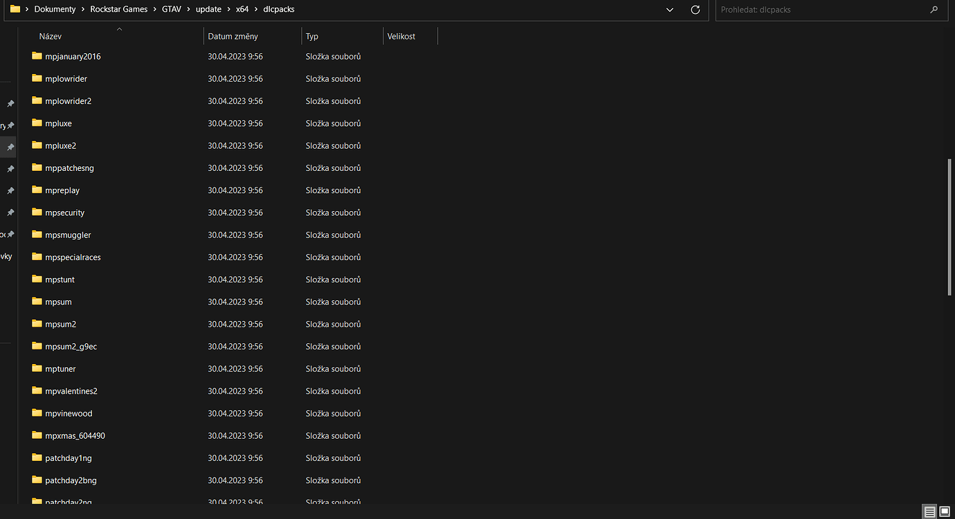Toggle the details list view in status bar
955x519 pixels.
(929, 512)
